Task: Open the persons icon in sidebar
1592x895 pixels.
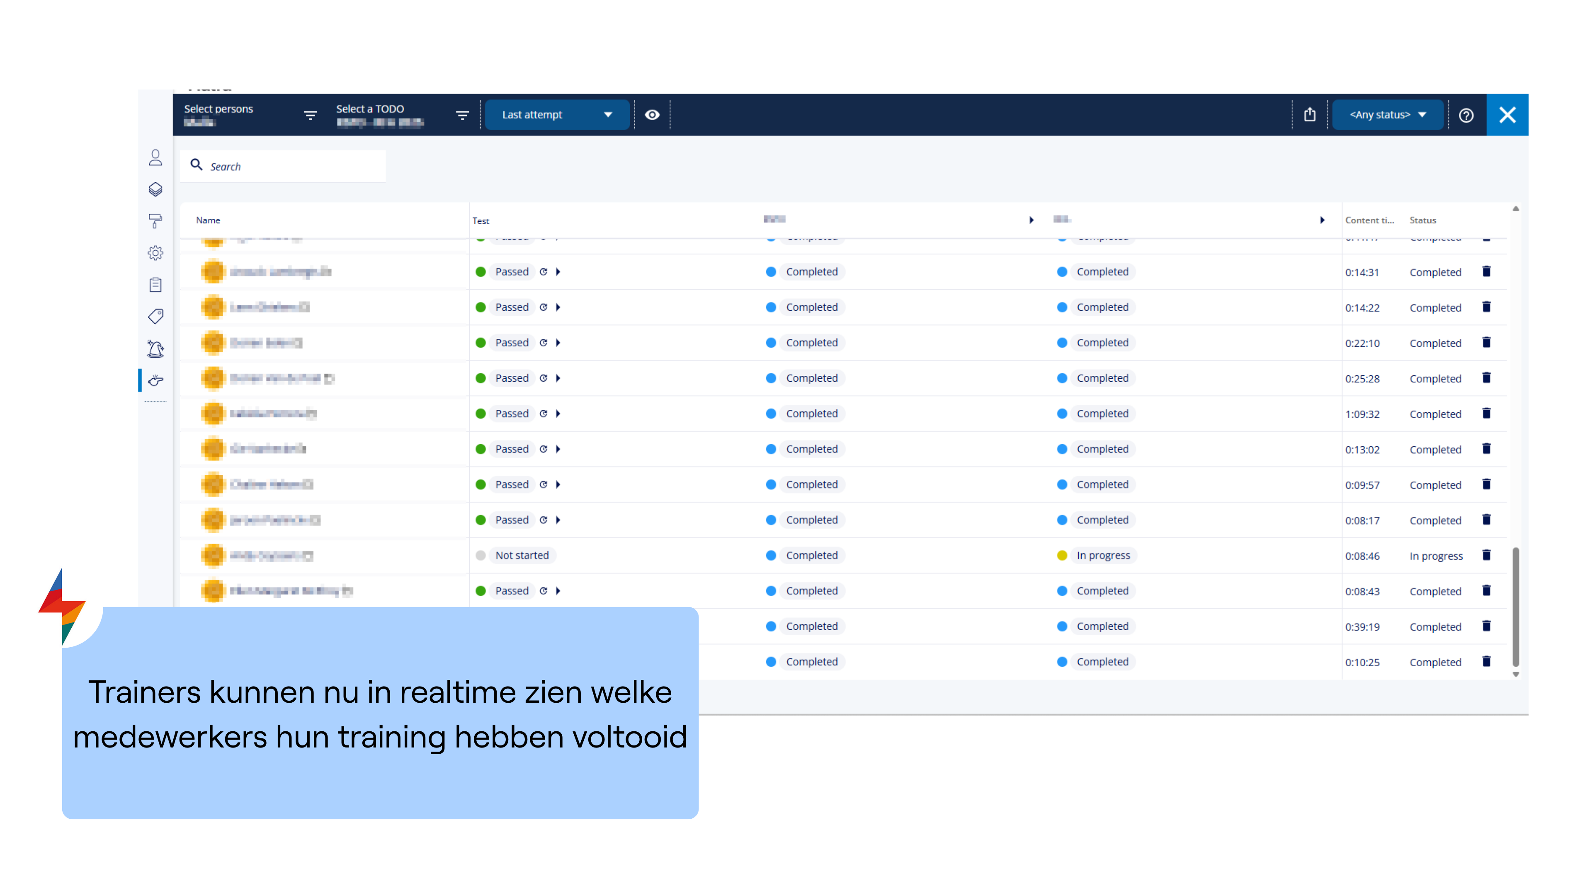Action: [155, 157]
